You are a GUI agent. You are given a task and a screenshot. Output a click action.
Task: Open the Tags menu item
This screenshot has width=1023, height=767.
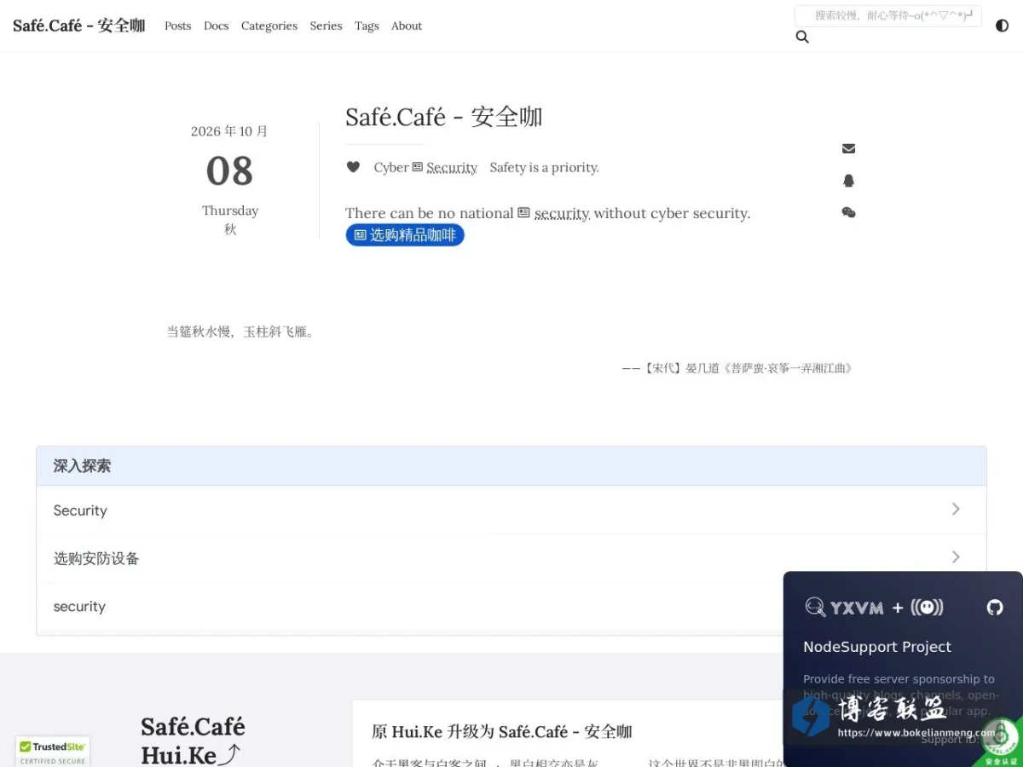[x=367, y=26]
